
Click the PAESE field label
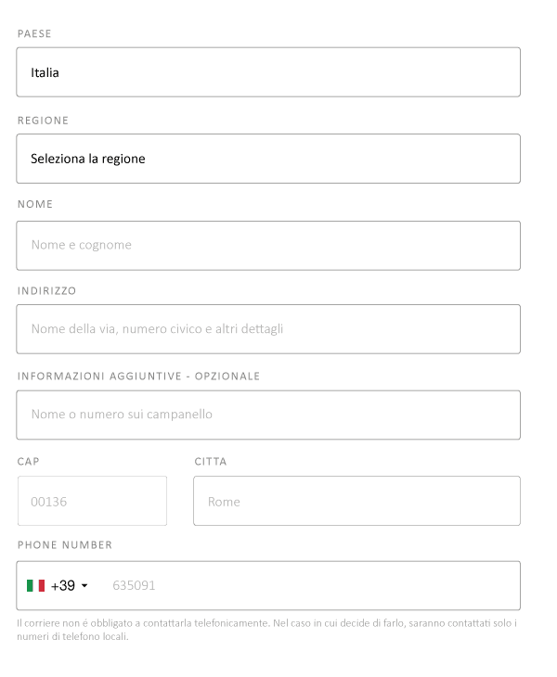[x=34, y=34]
